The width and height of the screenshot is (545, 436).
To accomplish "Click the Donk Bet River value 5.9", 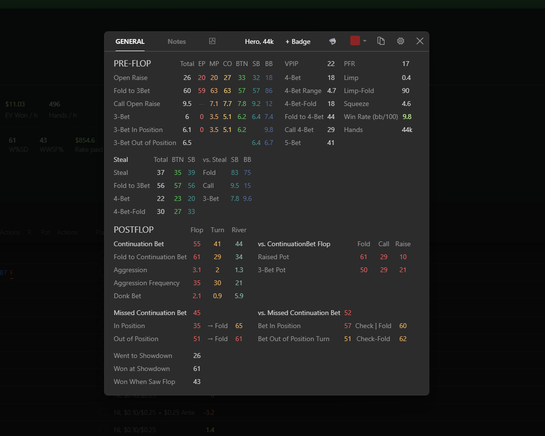I will tap(239, 296).
